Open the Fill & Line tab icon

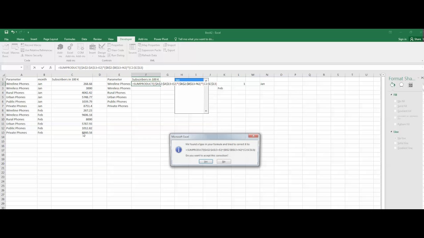pos(393,85)
